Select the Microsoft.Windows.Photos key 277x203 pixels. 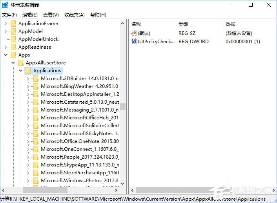[x=80, y=181]
